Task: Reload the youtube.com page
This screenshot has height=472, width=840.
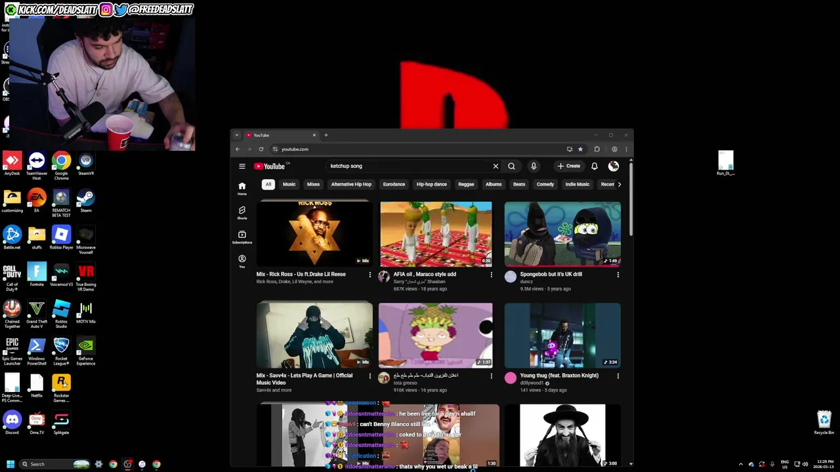Action: click(261, 149)
